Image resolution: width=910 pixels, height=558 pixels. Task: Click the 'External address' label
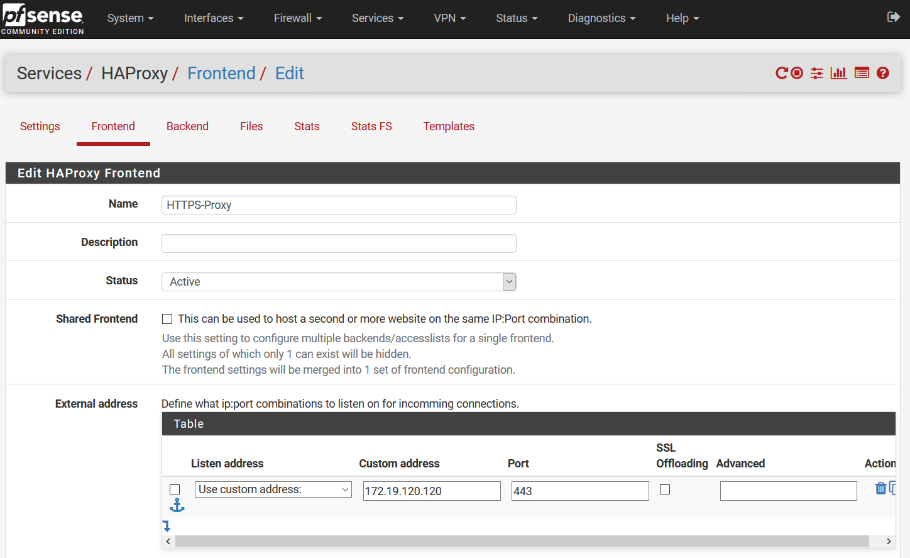(x=96, y=404)
